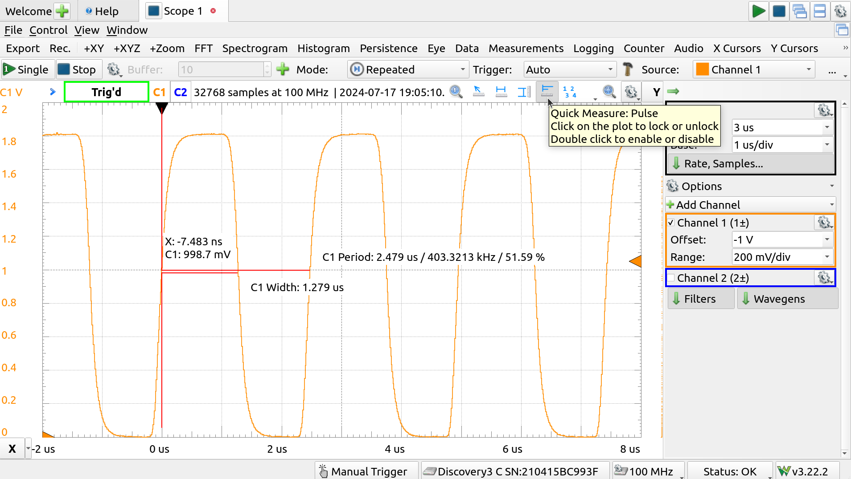Click the cascade windows icon at top right

point(800,11)
